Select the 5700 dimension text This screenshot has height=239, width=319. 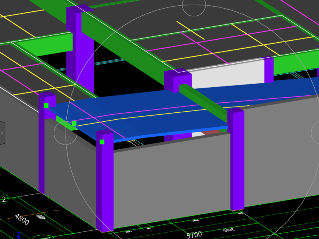(194, 235)
